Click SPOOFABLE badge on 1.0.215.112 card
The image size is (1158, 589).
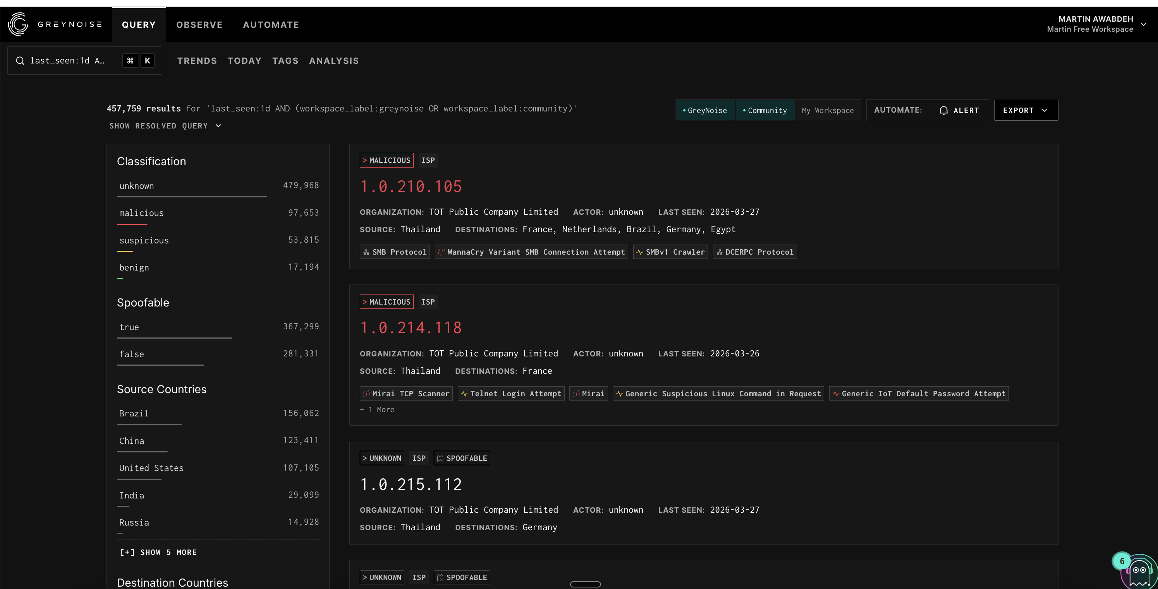[x=462, y=458]
